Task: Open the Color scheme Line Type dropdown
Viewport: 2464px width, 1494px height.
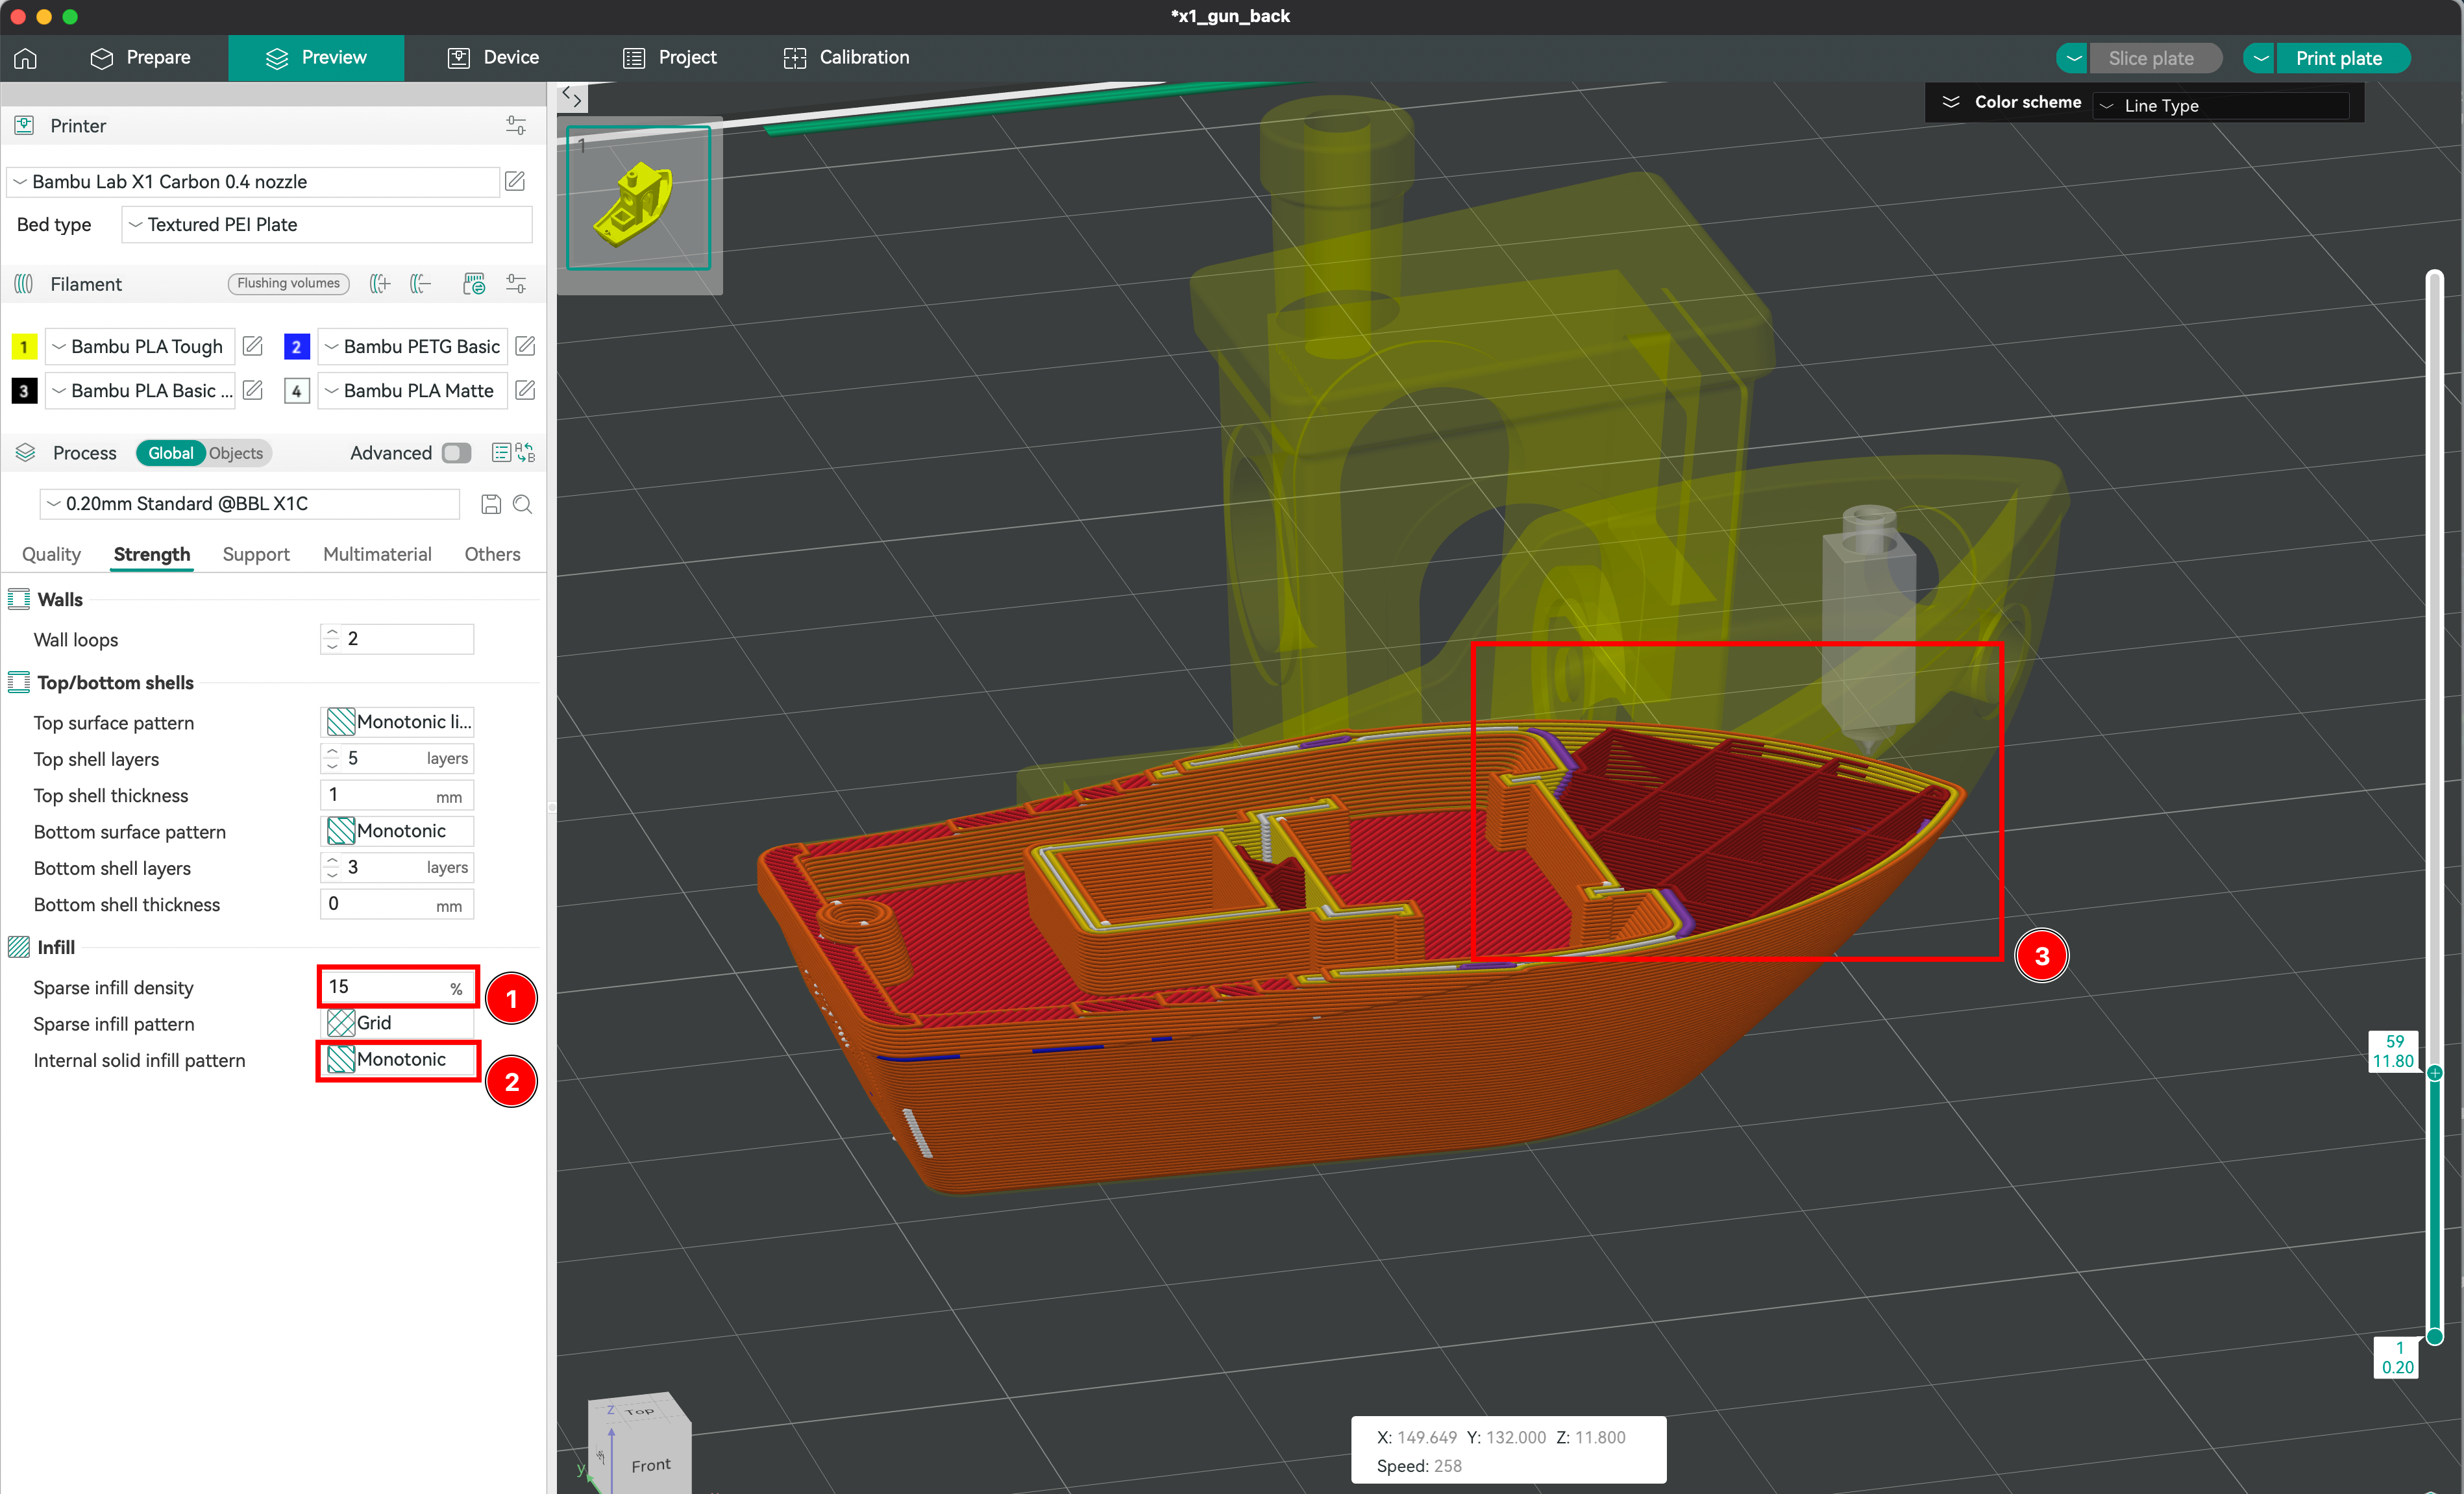Action: pos(2222,105)
